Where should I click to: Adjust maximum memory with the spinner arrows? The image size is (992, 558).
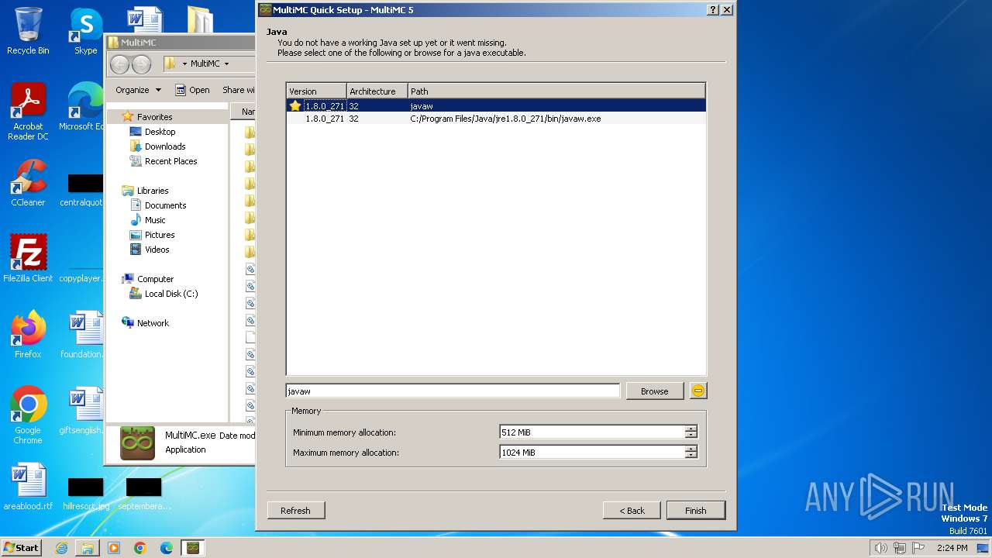691,452
